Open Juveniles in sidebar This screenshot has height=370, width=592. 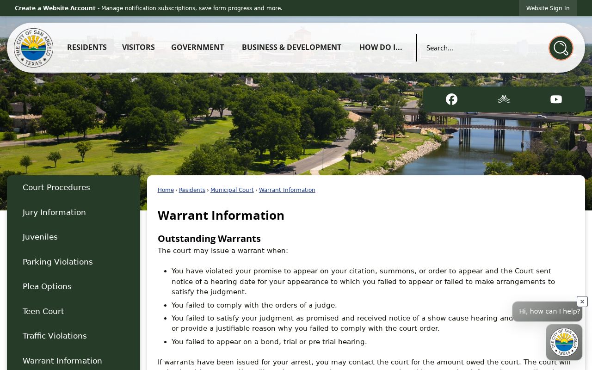[x=74, y=237]
